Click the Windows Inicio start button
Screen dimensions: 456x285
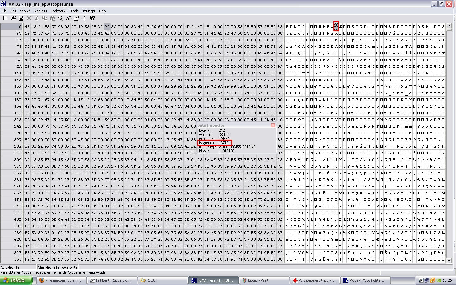tap(16, 280)
